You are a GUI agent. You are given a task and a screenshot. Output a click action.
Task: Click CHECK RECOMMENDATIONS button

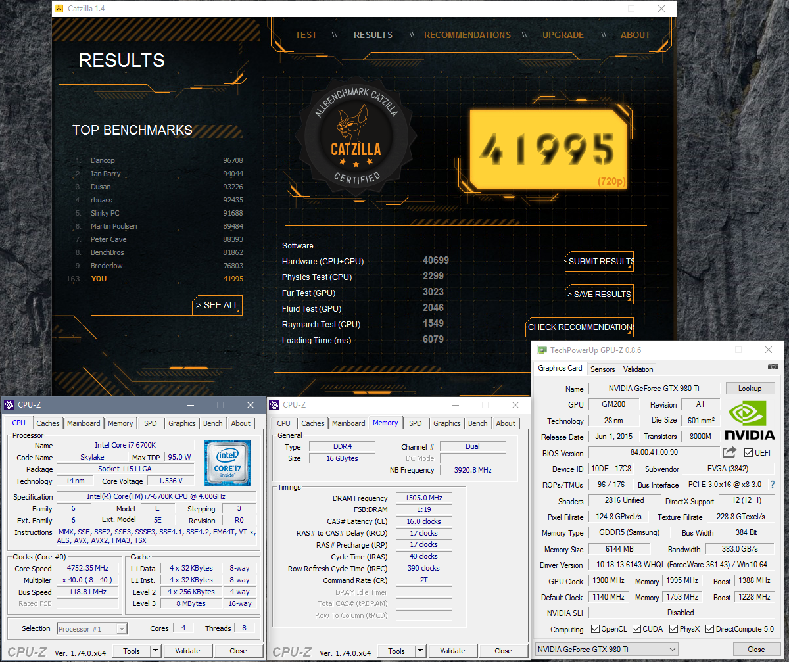tap(580, 327)
